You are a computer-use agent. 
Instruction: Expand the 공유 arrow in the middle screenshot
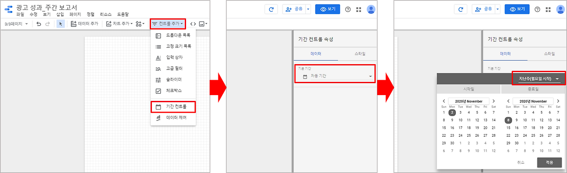[308, 9]
